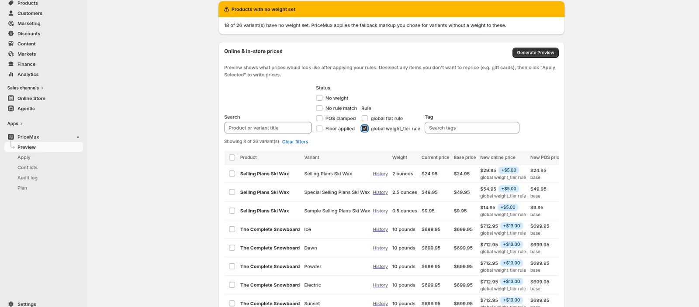The height and width of the screenshot is (307, 699).
Task: Select The Complete Snowboard Powder row checkbox
Action: click(232, 266)
